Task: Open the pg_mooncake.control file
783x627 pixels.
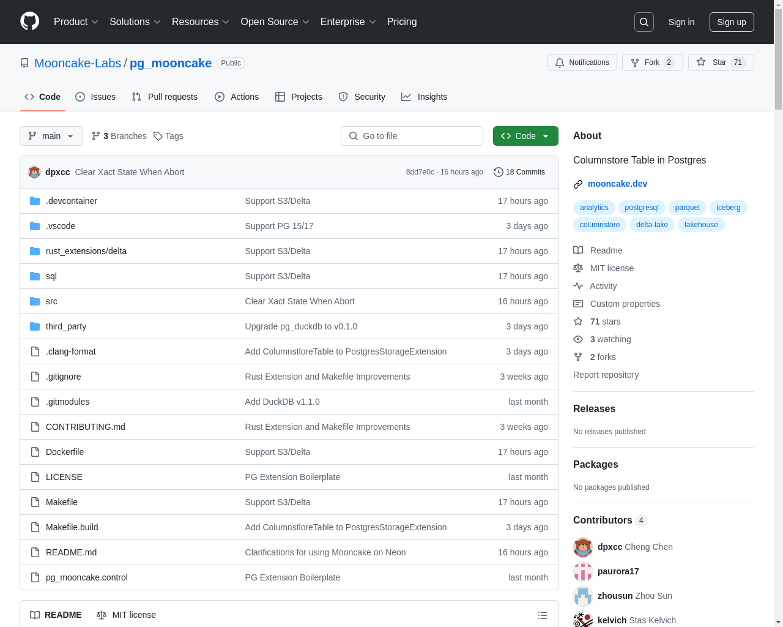Action: 87,577
